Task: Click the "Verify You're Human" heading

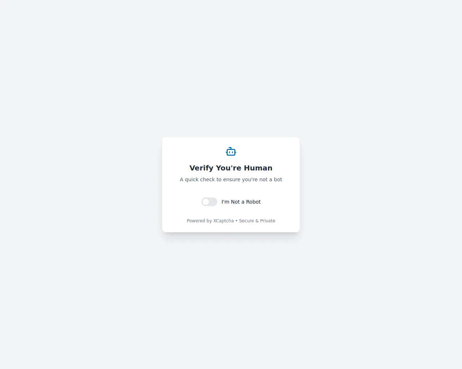Action: (231, 168)
